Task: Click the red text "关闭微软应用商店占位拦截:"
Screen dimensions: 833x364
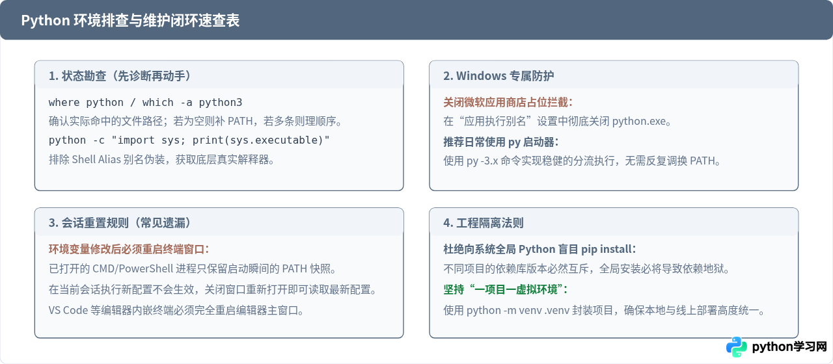Action: point(508,102)
